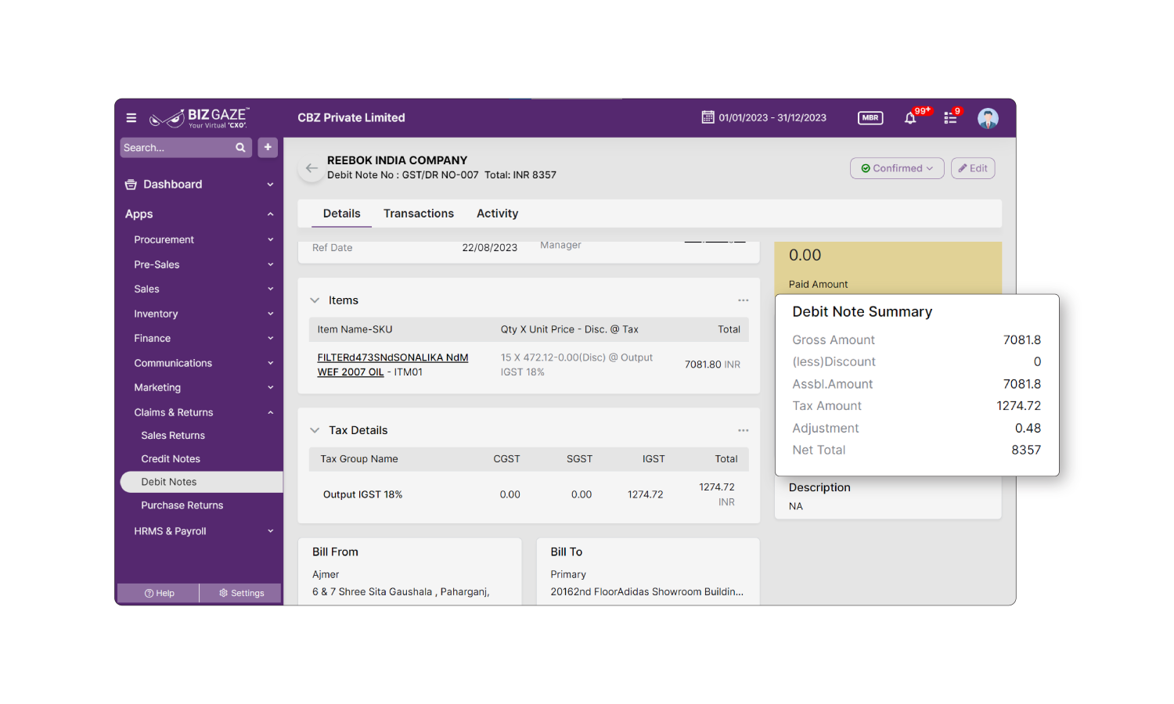Open the Tax Details more options dots

(x=743, y=430)
